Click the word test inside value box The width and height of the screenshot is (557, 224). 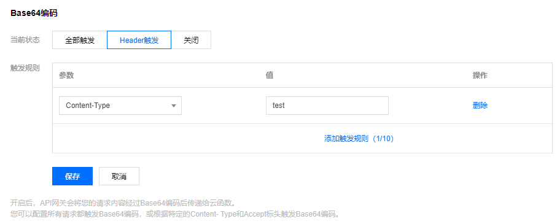point(279,106)
